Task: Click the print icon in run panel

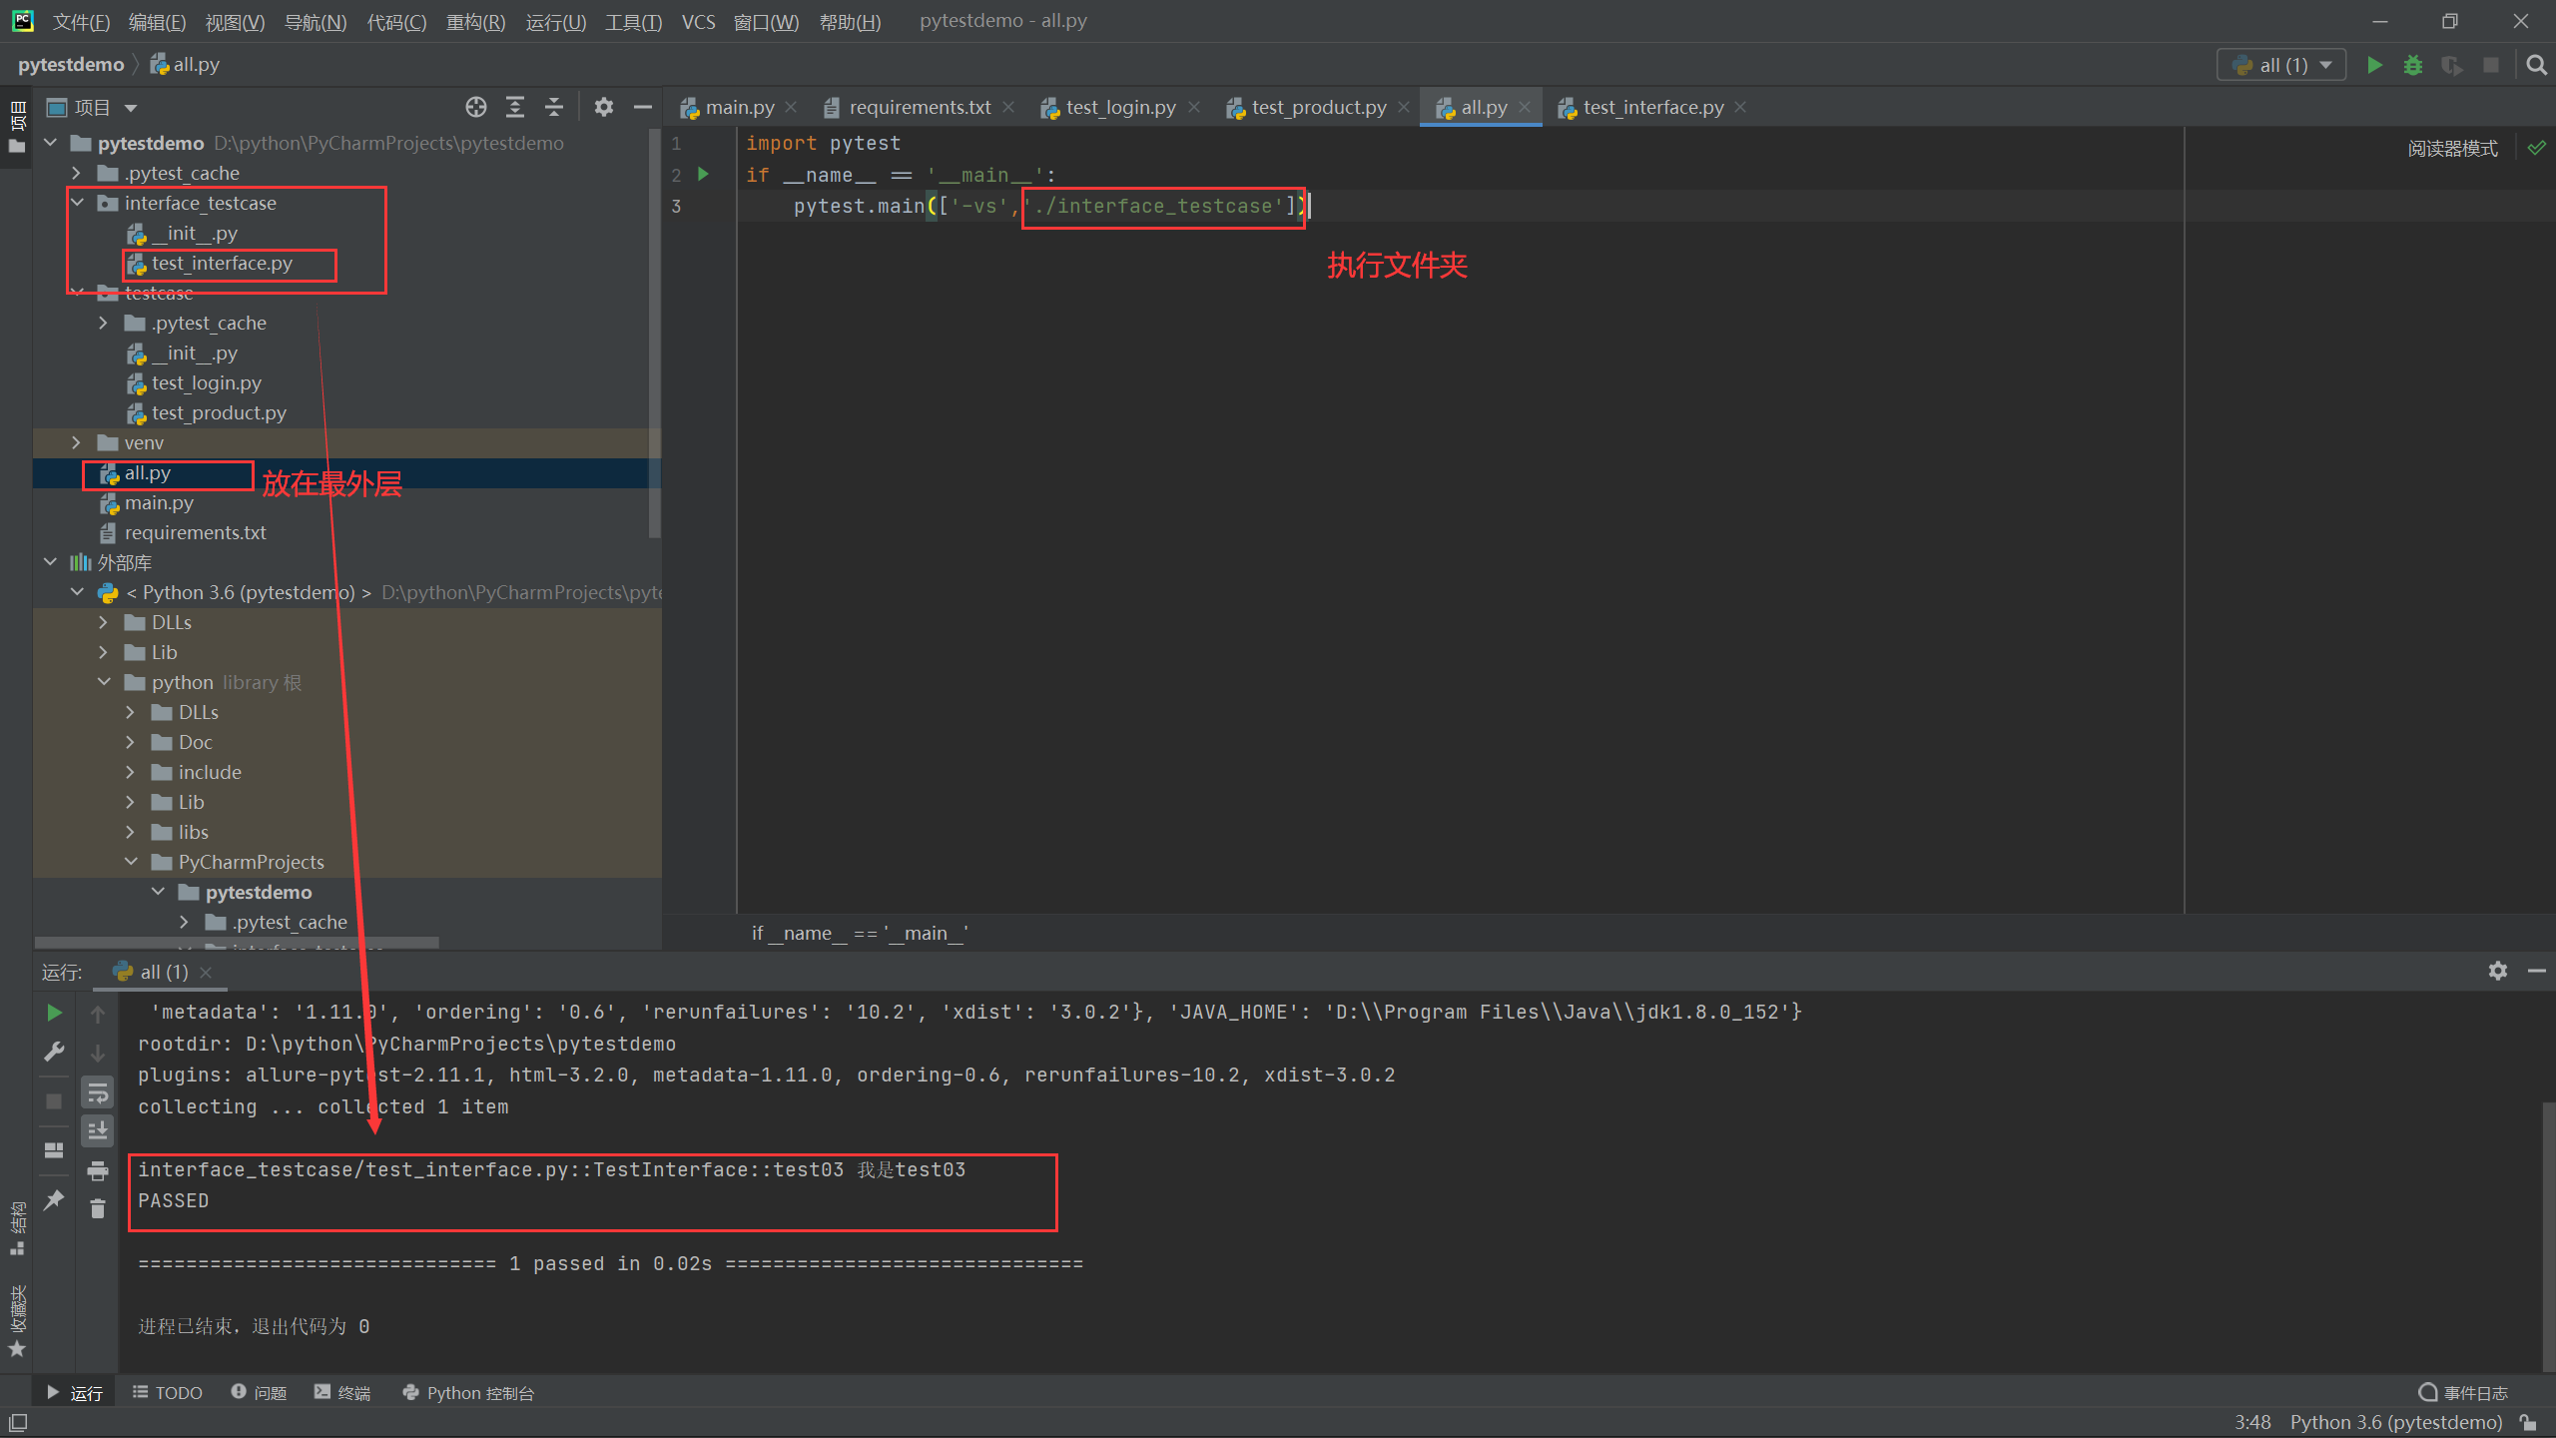Action: click(x=98, y=1170)
